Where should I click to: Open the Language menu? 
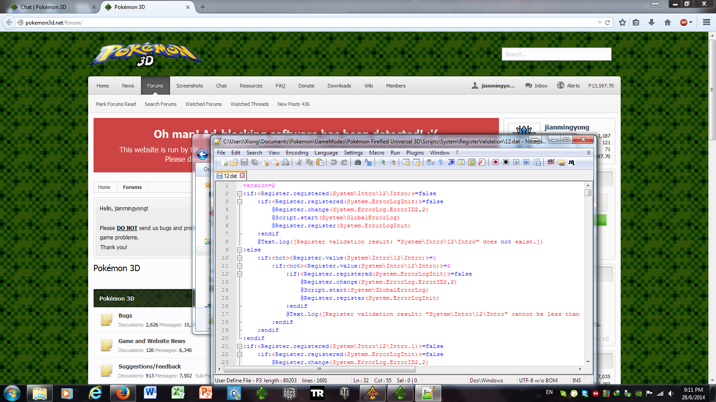coord(326,153)
